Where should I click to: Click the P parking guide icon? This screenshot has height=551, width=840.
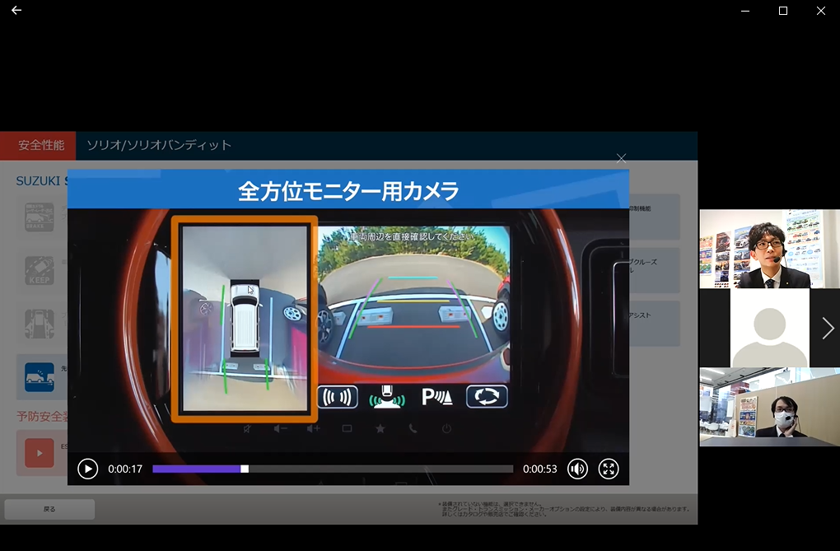[437, 397]
